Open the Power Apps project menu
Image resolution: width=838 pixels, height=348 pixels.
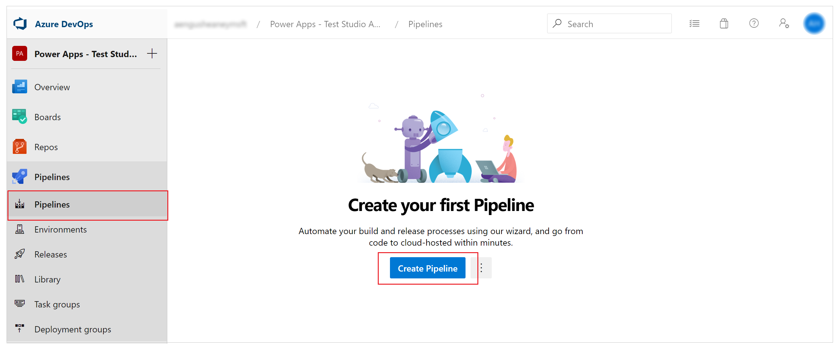[86, 54]
